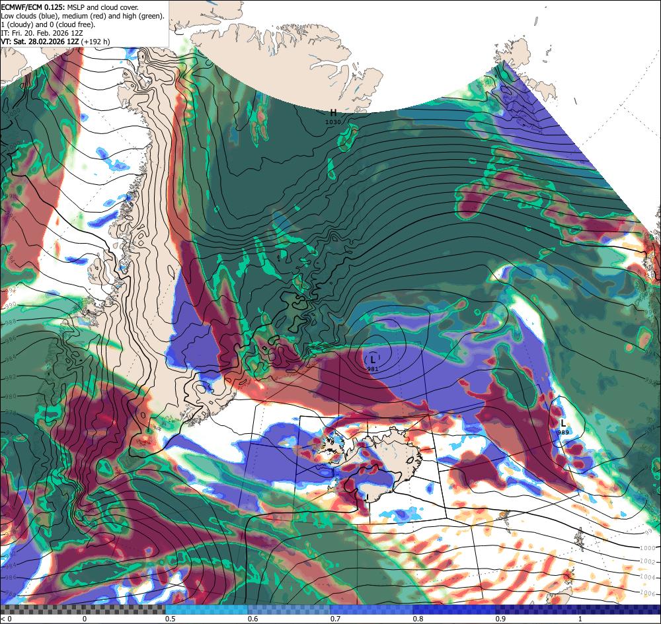Image resolution: width=661 pixels, height=624 pixels.
Task: Click the 'ECMWF/ECM 0.125: MSLP and cloud cover.' title
Action: click(69, 7)
